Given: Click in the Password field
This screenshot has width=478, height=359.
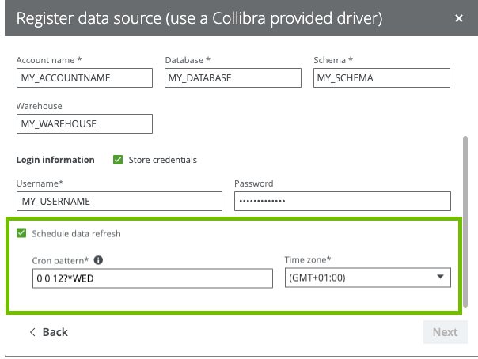Looking at the screenshot, I should [342, 201].
